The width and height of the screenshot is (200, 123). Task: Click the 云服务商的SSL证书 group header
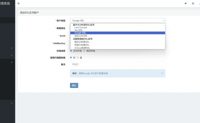point(82,39)
